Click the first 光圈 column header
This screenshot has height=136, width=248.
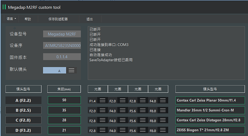[98, 89]
